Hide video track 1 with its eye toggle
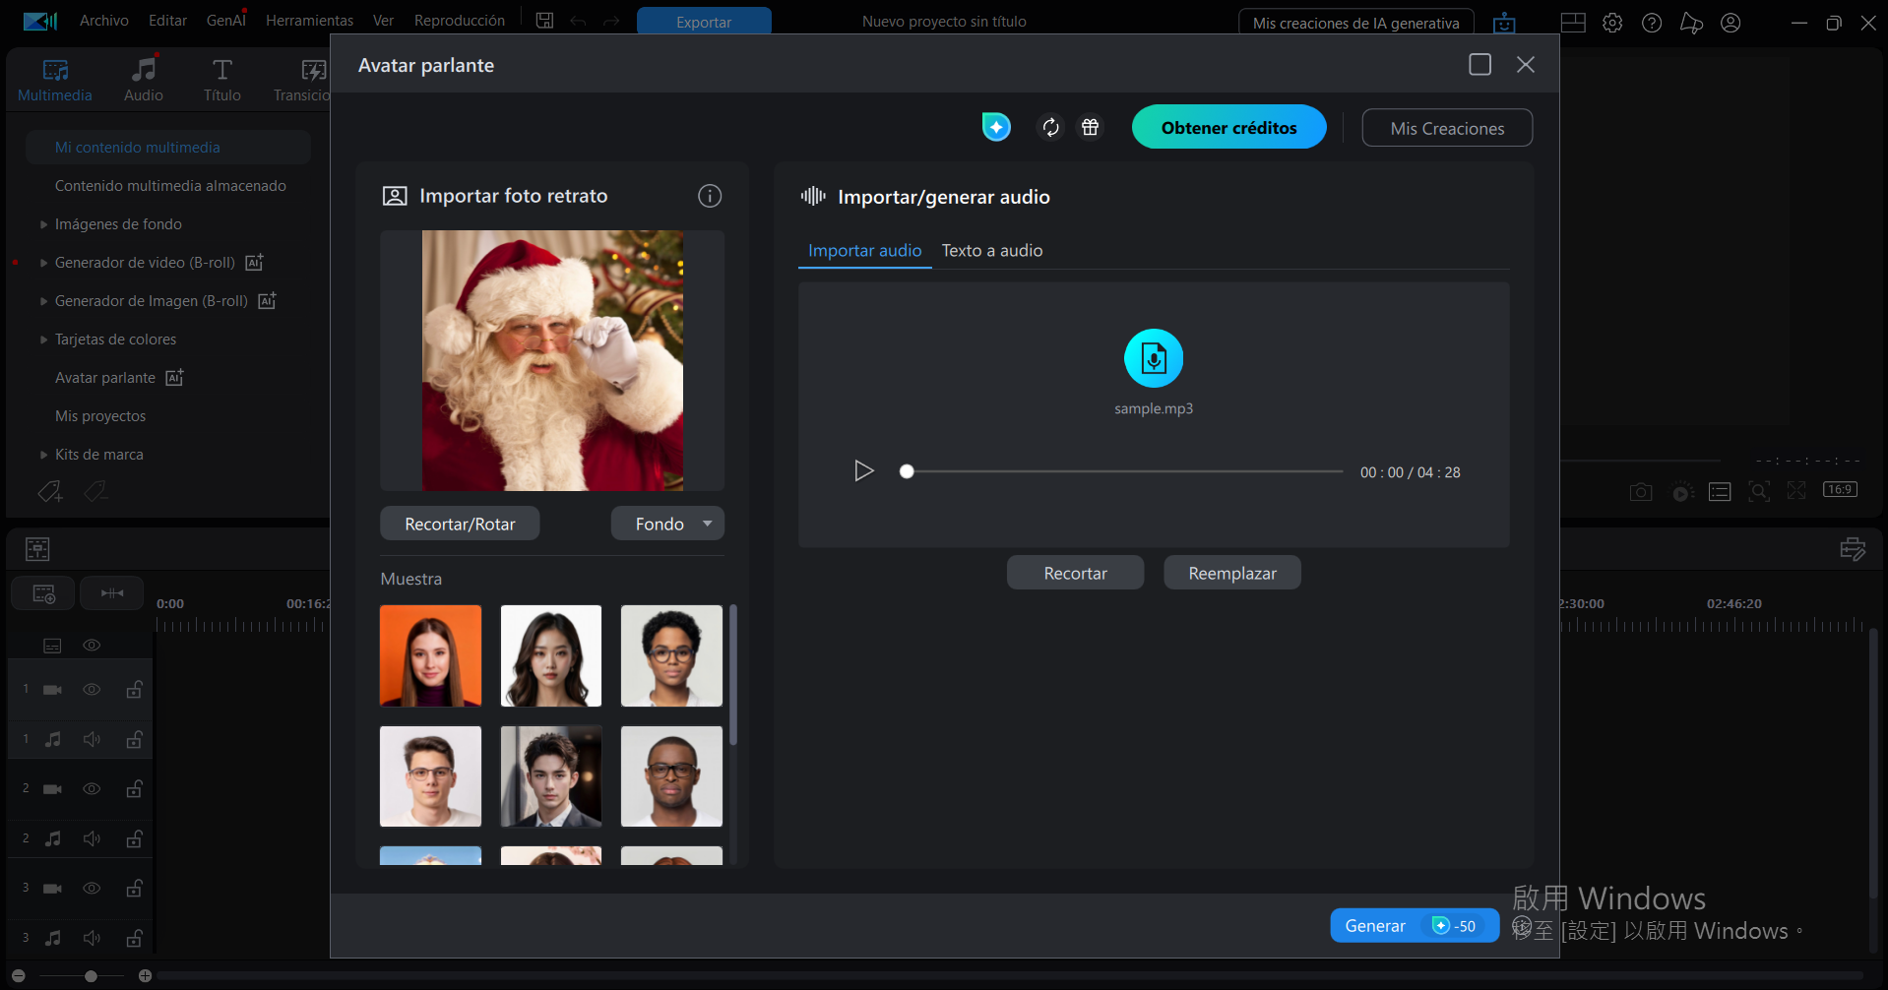Image resolution: width=1888 pixels, height=990 pixels. tap(92, 689)
